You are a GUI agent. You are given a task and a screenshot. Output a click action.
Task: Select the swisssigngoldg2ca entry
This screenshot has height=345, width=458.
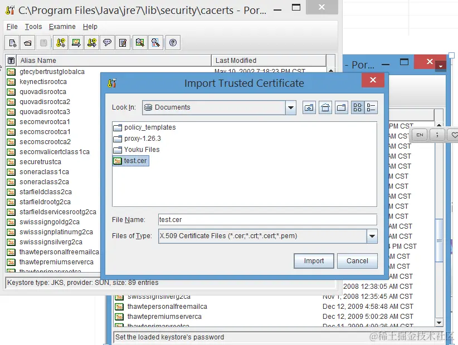[x=50, y=222]
